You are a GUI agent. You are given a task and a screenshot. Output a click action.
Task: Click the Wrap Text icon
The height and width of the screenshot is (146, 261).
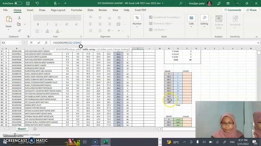(x=119, y=17)
